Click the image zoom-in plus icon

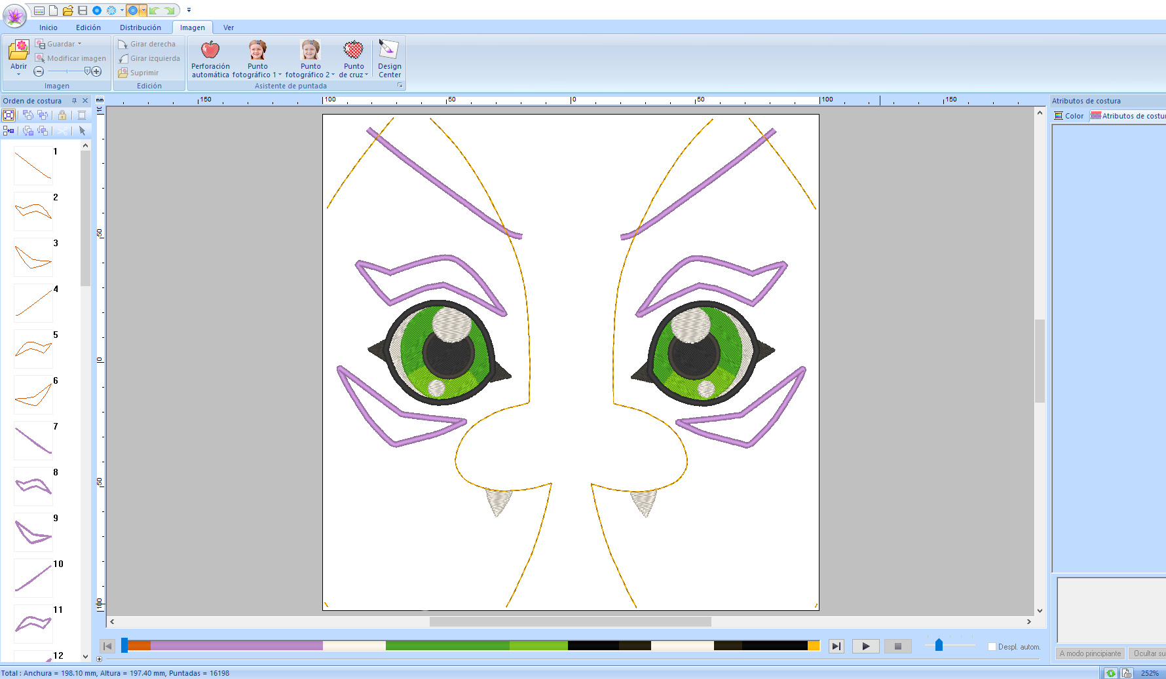[x=96, y=71]
